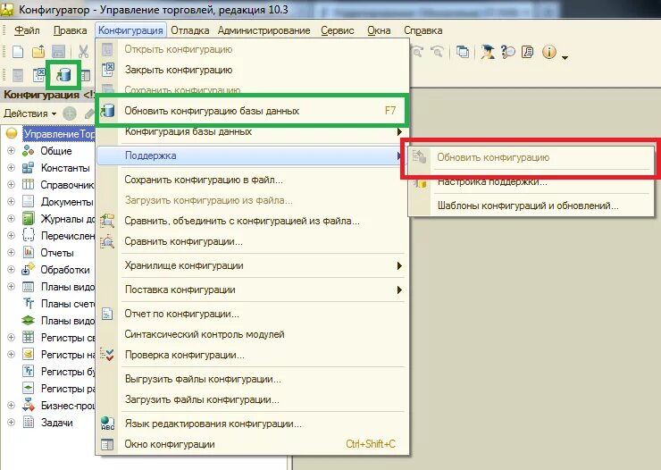
Task: Open the Справка menu
Action: pyautogui.click(x=423, y=30)
